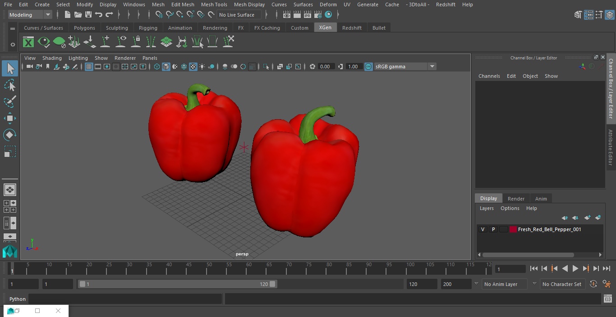The image size is (616, 317).
Task: Open the Python script language selector
Action: [x=18, y=299]
